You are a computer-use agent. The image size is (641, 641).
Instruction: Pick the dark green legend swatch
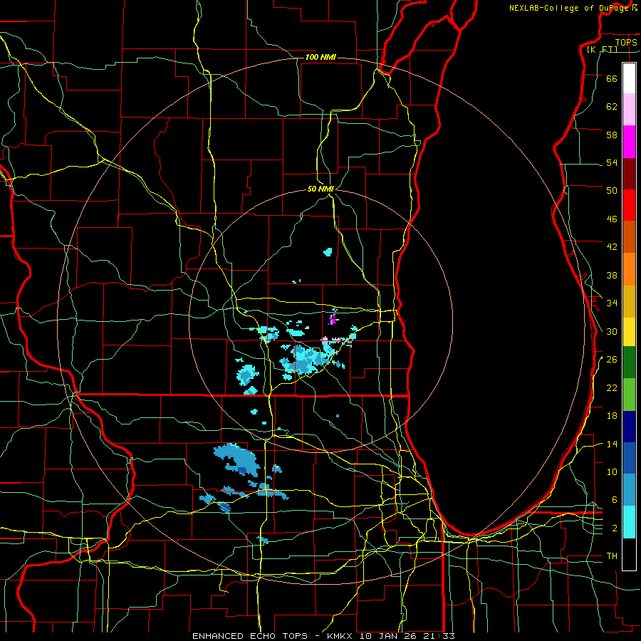pyautogui.click(x=629, y=363)
